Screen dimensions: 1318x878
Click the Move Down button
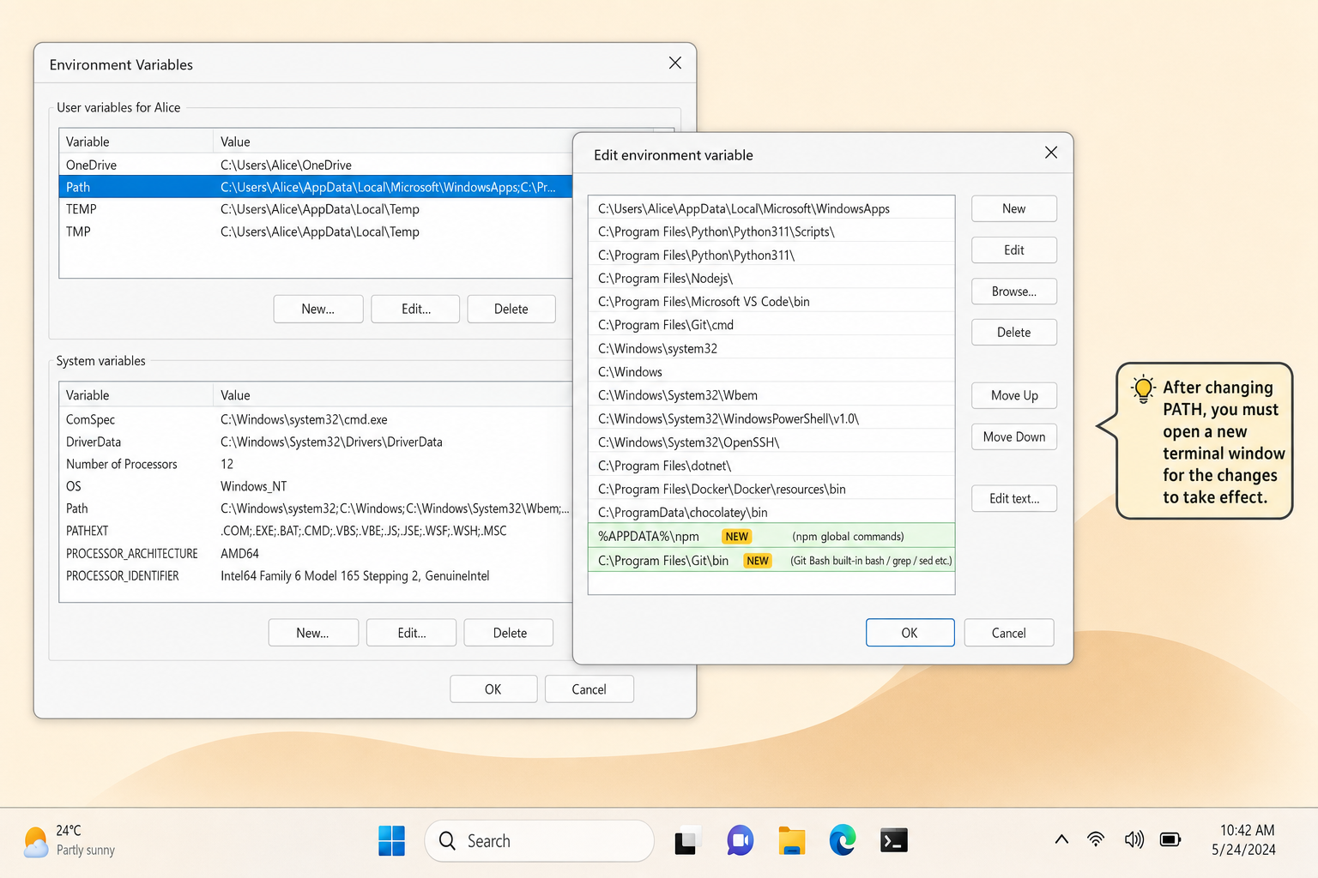coord(1013,436)
